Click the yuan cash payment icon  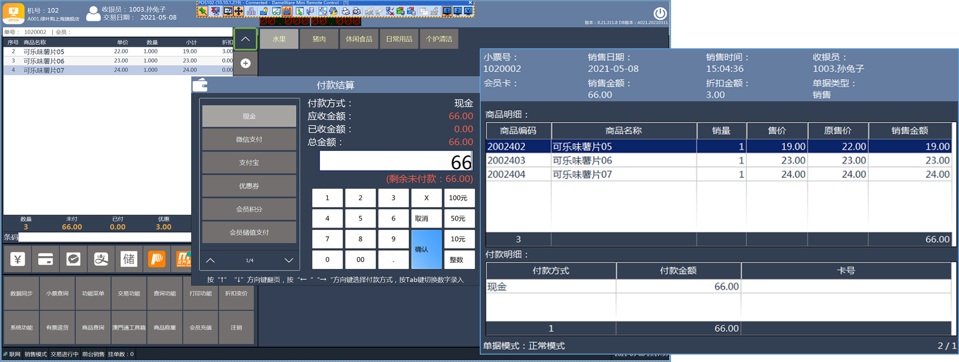click(x=18, y=259)
